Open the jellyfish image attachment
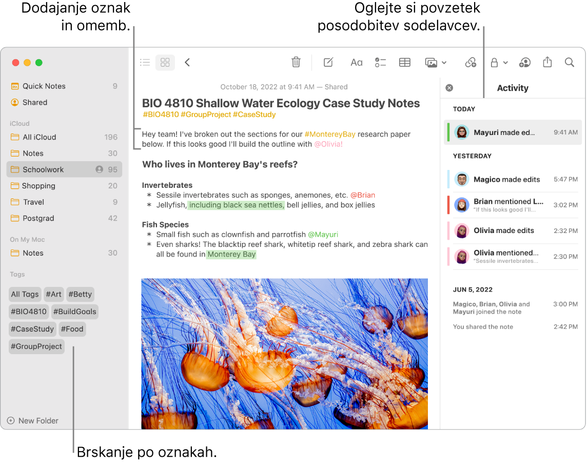 point(285,354)
